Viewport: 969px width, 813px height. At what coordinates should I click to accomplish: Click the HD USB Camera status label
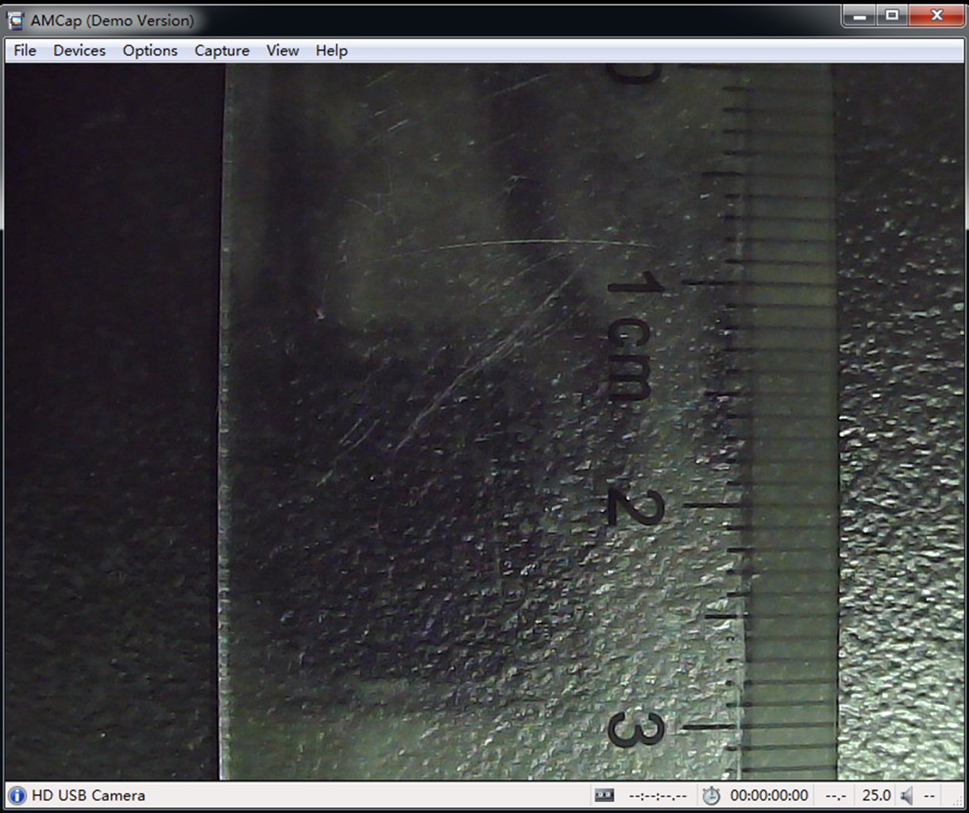(x=88, y=796)
